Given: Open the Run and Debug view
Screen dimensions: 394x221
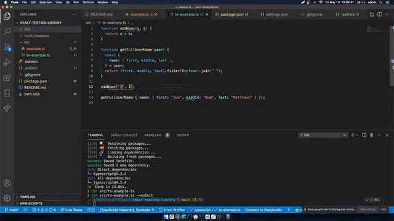Looking at the screenshot, I should click(7, 62).
